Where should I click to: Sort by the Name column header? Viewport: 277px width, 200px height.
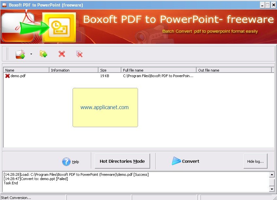pos(26,70)
